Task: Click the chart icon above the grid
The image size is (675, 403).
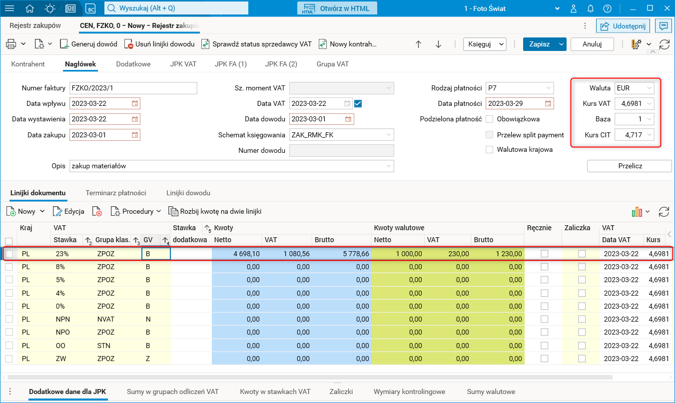Action: coord(637,212)
